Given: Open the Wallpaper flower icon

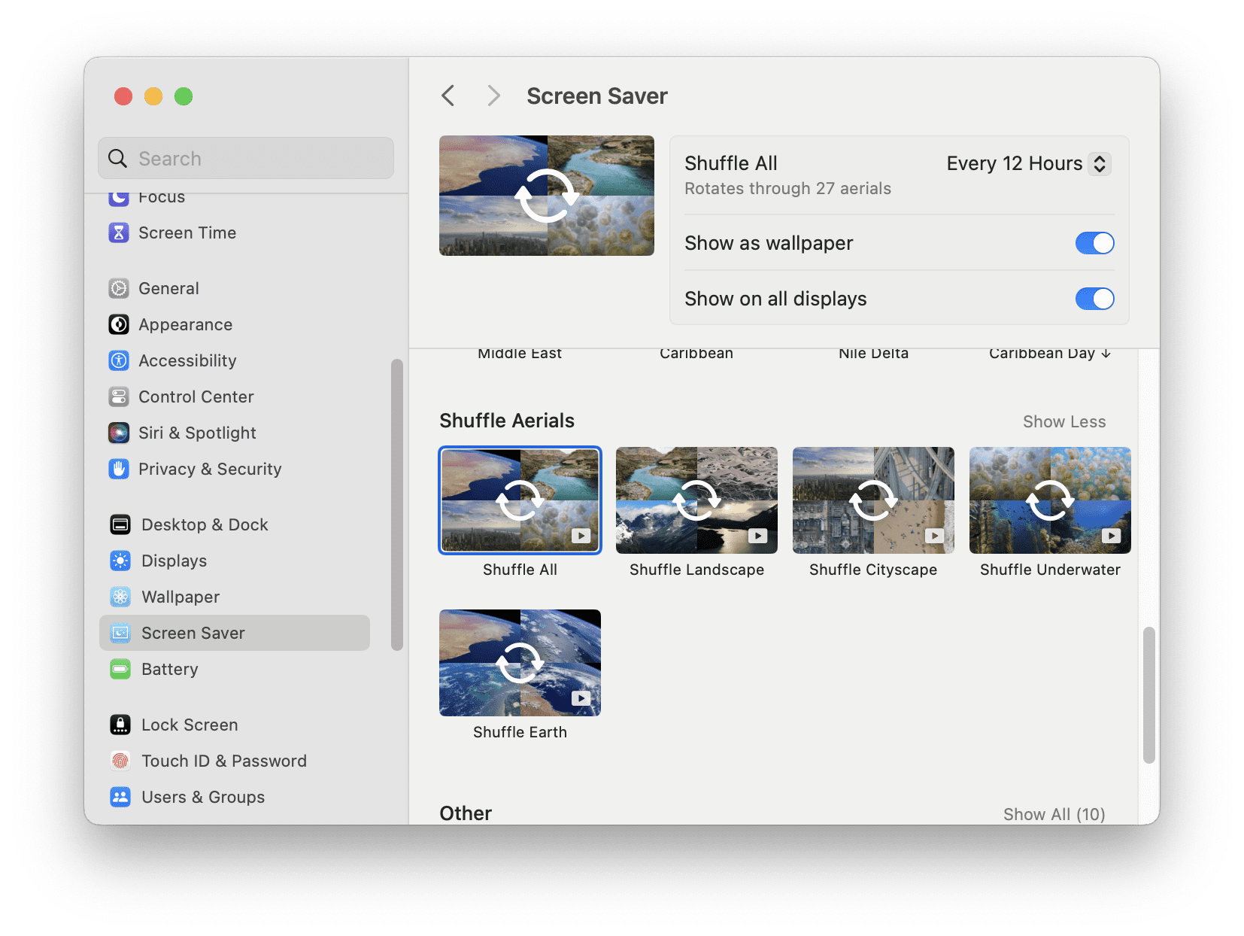Looking at the screenshot, I should (120, 597).
